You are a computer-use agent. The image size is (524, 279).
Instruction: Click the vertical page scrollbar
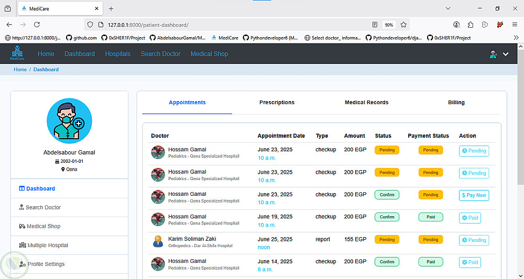coord(520,117)
